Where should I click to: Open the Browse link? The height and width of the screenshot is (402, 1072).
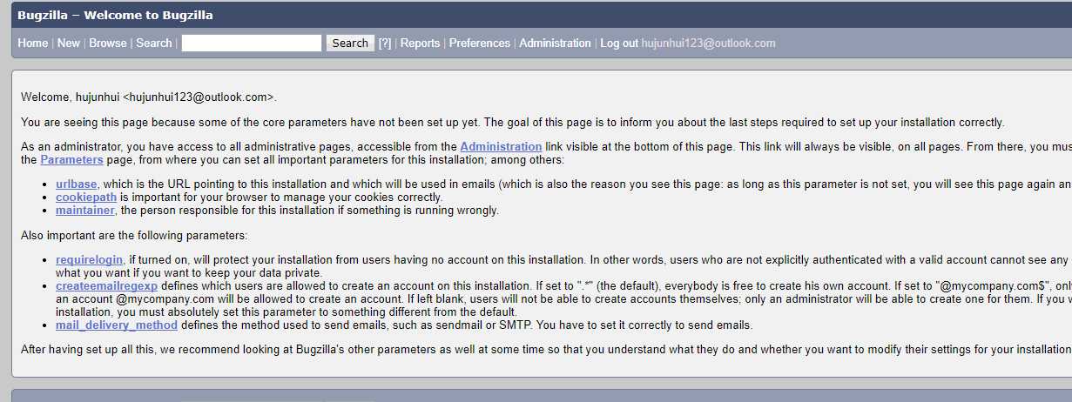[x=108, y=43]
